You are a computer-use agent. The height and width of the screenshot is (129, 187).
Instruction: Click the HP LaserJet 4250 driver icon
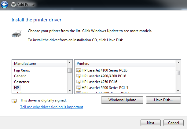(x=79, y=82)
